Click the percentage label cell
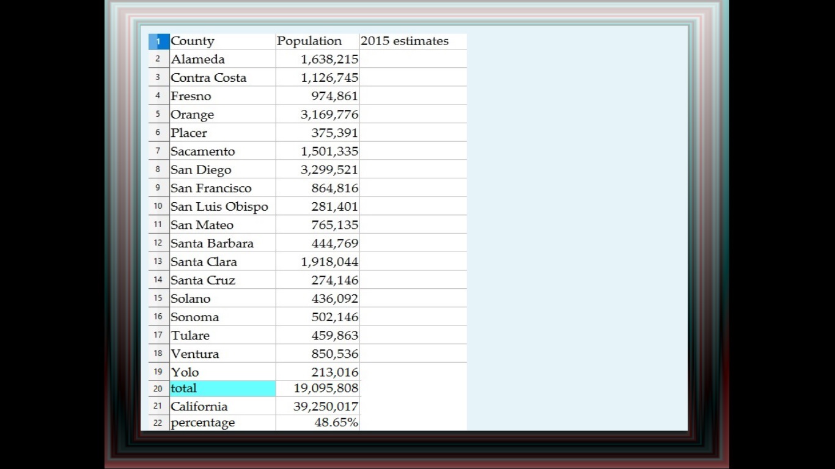This screenshot has height=469, width=835. (203, 423)
